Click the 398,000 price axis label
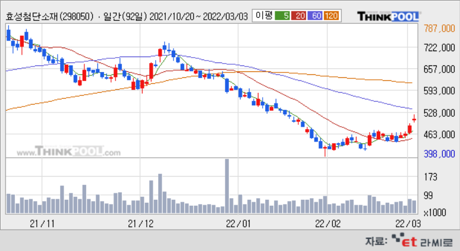Viewport: 460px width, 251px height. tap(439, 155)
